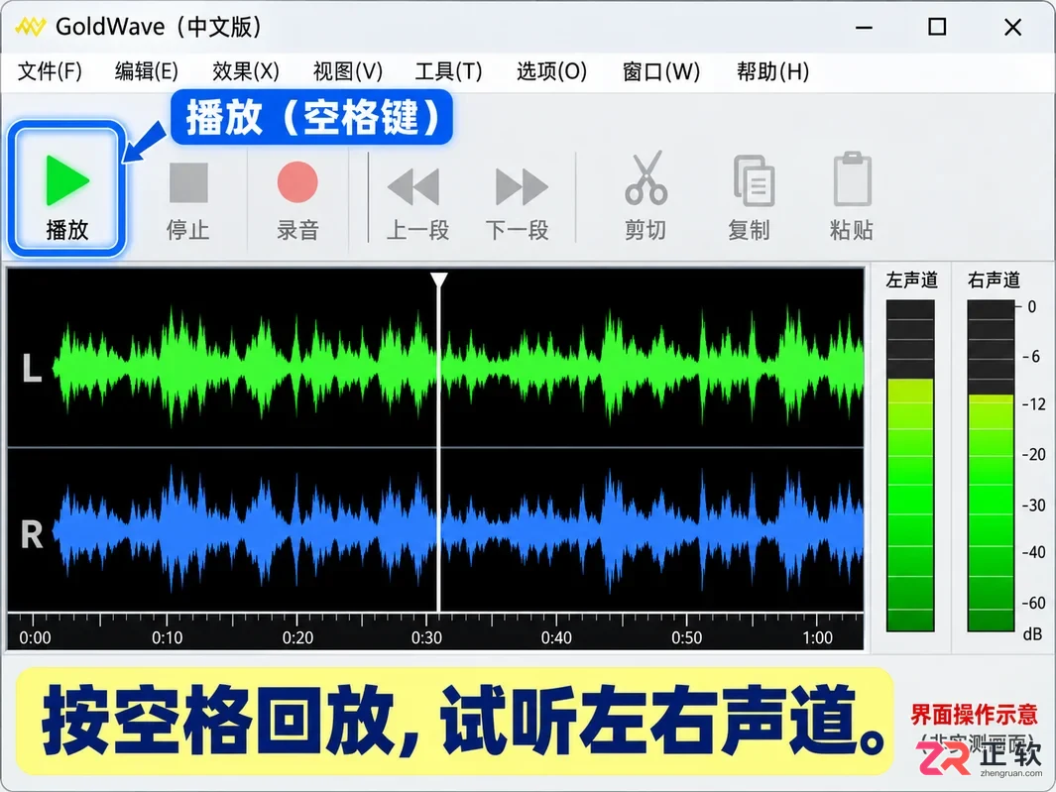Click the green left channel waveform

458,367
